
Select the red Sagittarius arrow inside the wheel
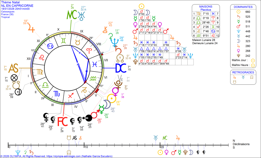click(71, 96)
